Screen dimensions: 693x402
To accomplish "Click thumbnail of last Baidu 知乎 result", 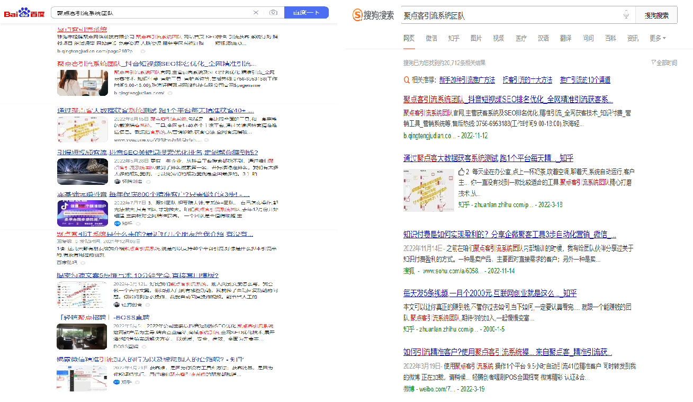I will (x=83, y=378).
